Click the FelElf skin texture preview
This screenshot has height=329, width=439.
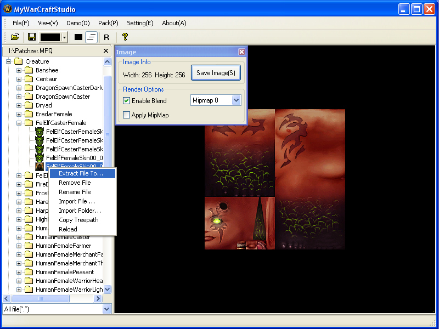coord(275,179)
